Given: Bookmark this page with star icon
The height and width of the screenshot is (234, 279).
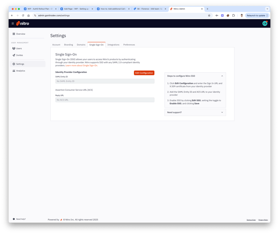Looking at the screenshot, I should coord(209,15).
